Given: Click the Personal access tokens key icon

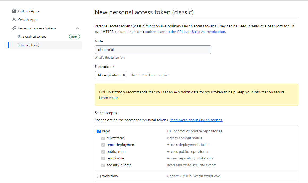Looking at the screenshot, I should 14,28.
